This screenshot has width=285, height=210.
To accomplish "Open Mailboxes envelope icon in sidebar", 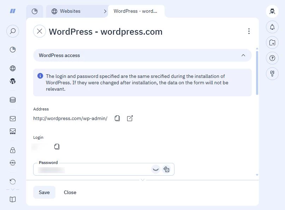I will pyautogui.click(x=13, y=119).
